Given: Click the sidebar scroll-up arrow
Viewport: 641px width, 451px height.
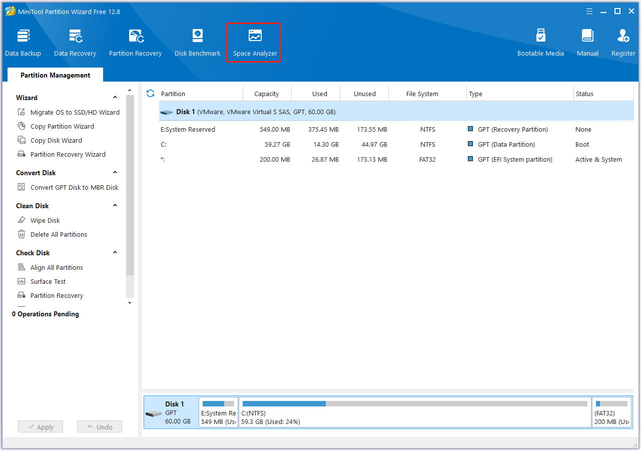Looking at the screenshot, I should coord(130,91).
